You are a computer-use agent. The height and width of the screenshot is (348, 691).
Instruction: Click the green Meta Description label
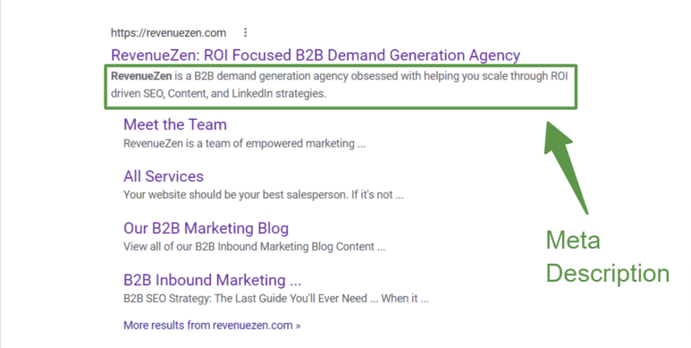607,256
